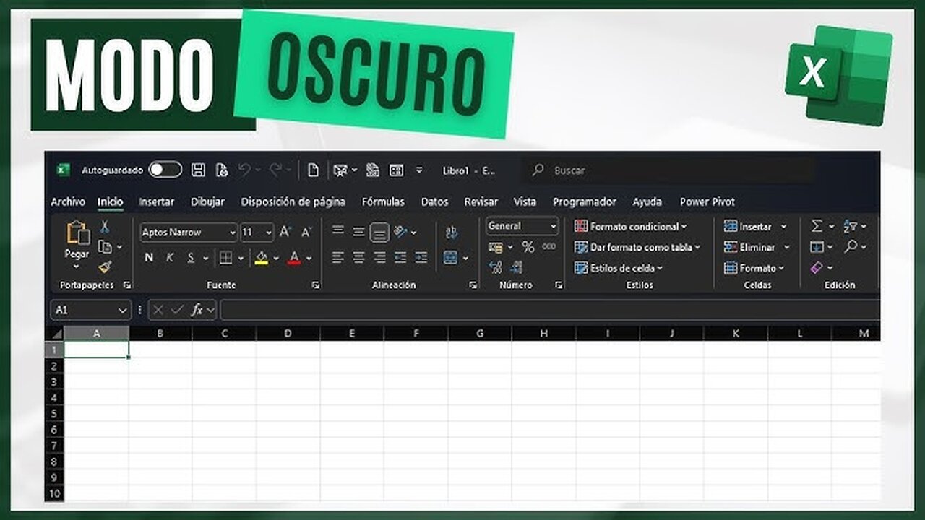
Task: Click the Clear eraser icon in Edición
Action: point(817,267)
